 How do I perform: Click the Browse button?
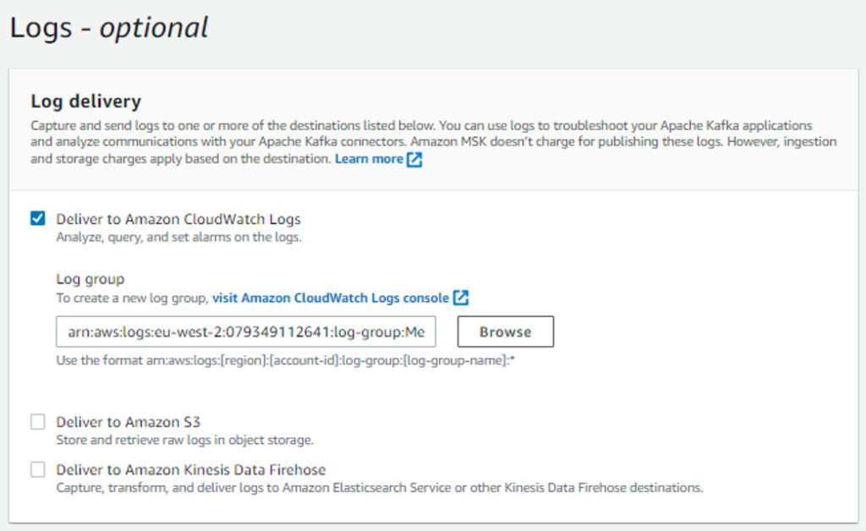coord(506,331)
